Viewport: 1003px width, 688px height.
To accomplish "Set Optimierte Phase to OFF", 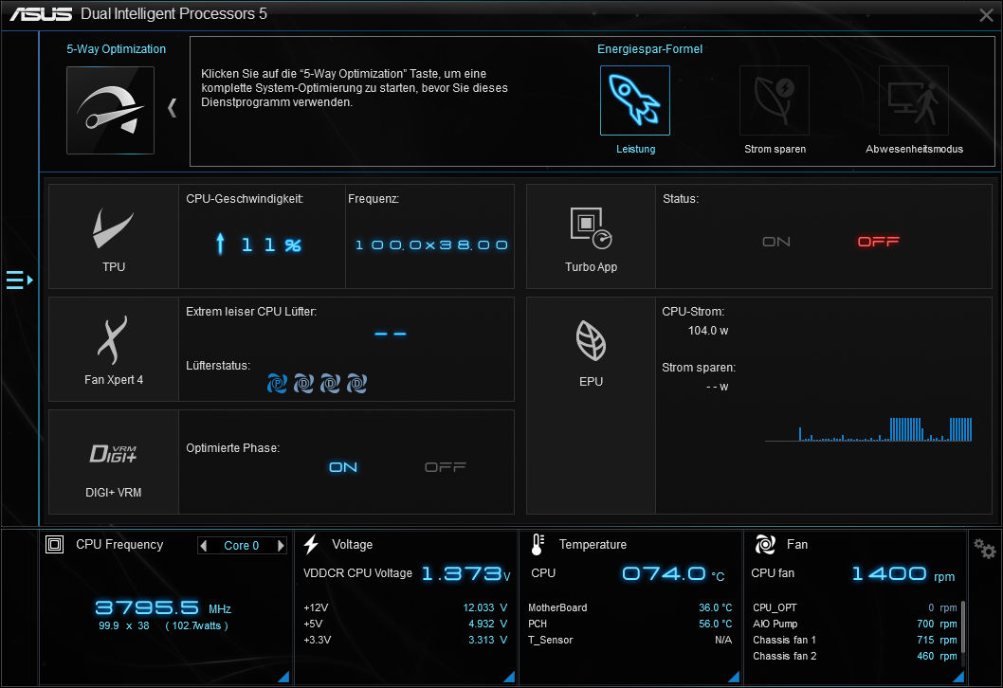I will [446, 467].
